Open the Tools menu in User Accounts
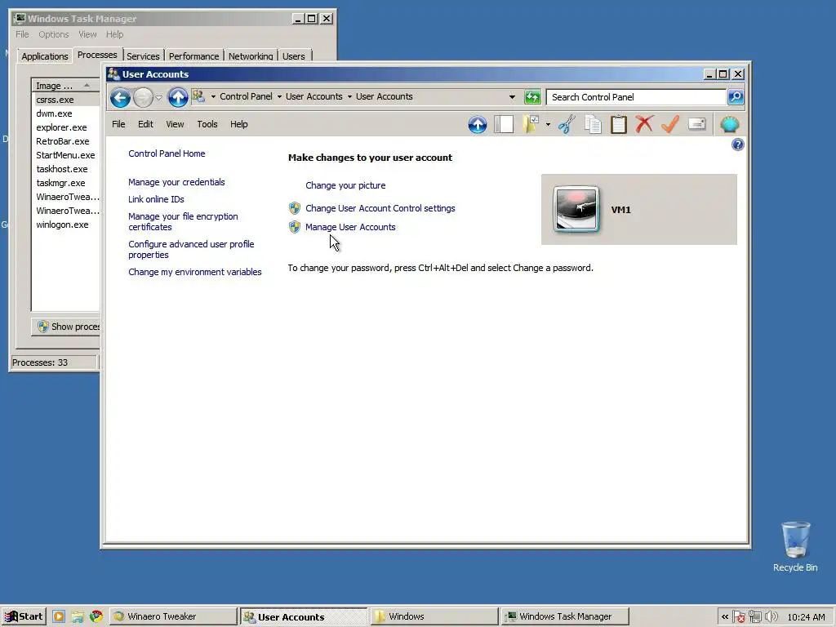The image size is (836, 627). point(207,124)
